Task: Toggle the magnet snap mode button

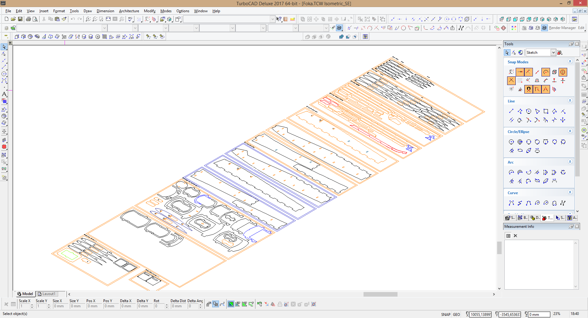Action: (529, 89)
